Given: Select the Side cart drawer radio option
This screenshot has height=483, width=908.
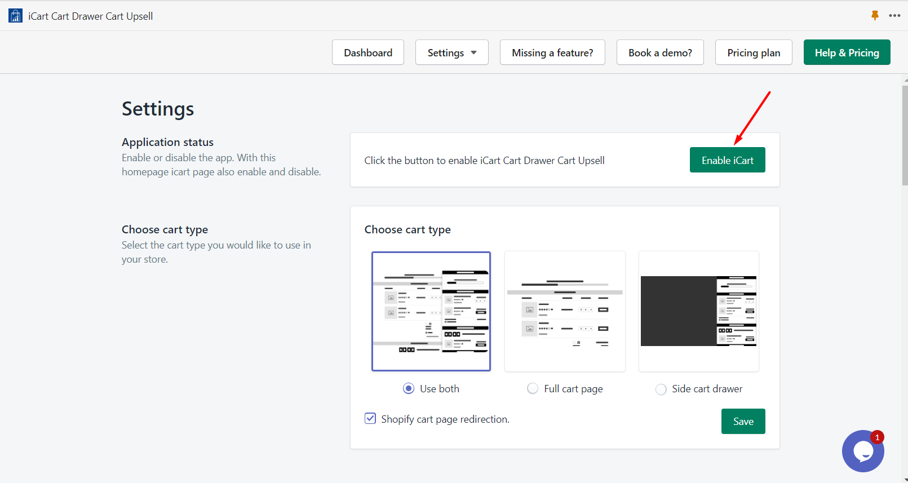Looking at the screenshot, I should click(661, 389).
